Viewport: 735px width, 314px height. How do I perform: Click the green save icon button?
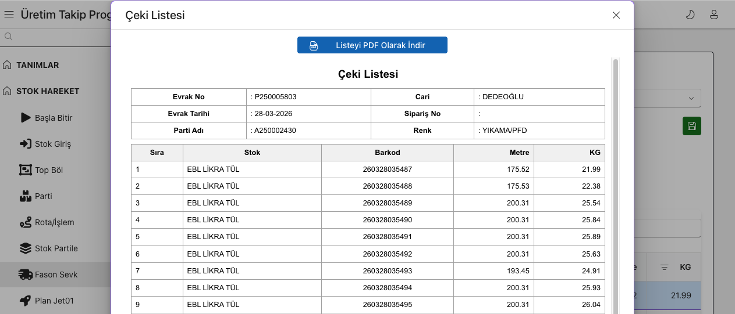click(691, 126)
